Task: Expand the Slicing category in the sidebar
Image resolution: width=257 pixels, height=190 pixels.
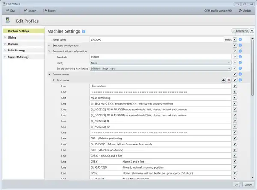Action: 5,37
